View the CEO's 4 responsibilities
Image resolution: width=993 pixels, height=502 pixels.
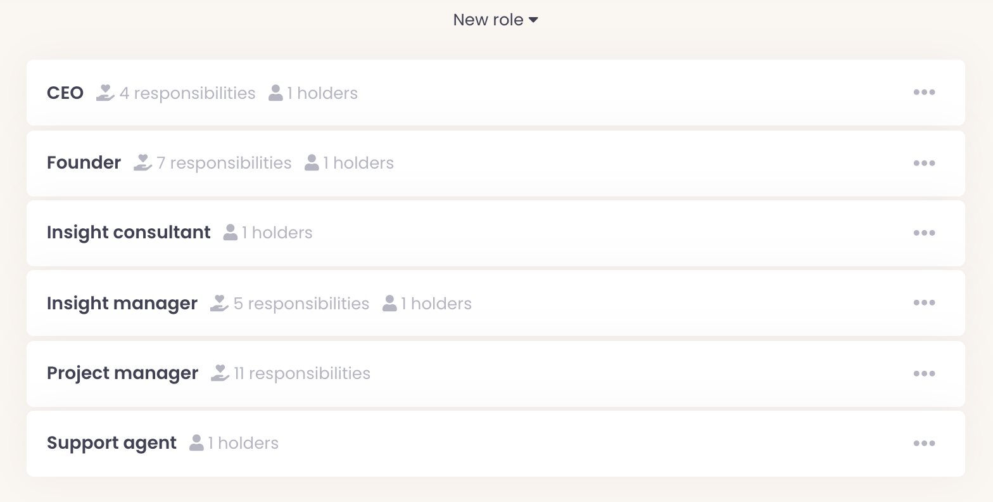pos(187,93)
